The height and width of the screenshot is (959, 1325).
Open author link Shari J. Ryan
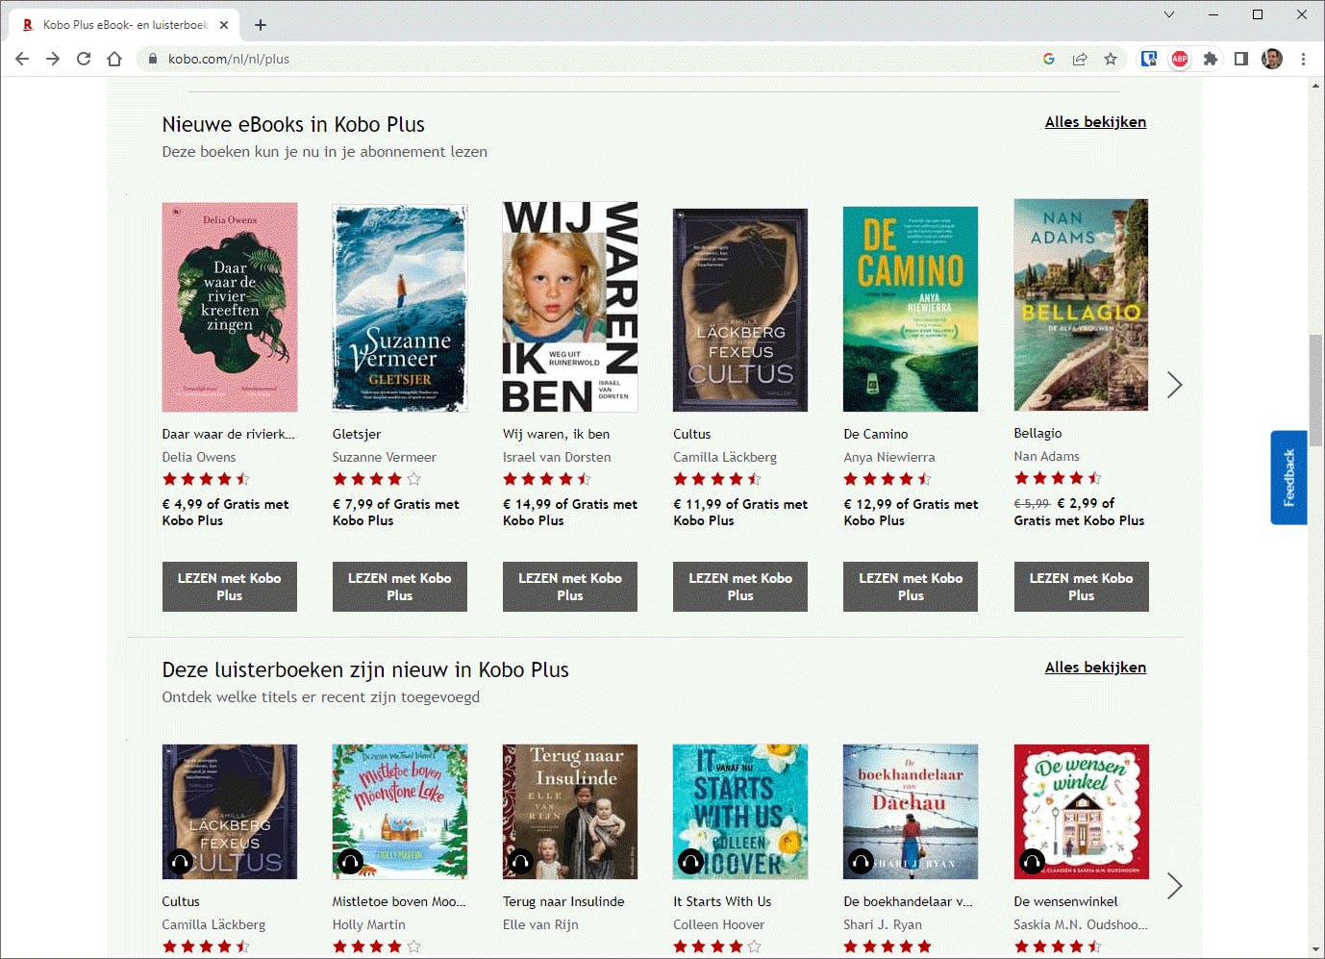tap(883, 924)
